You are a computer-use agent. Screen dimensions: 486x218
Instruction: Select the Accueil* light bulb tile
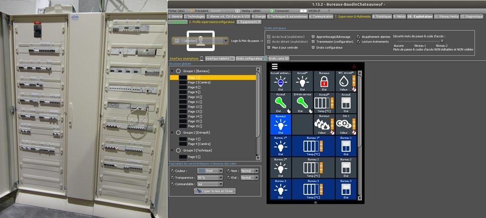click(x=302, y=81)
